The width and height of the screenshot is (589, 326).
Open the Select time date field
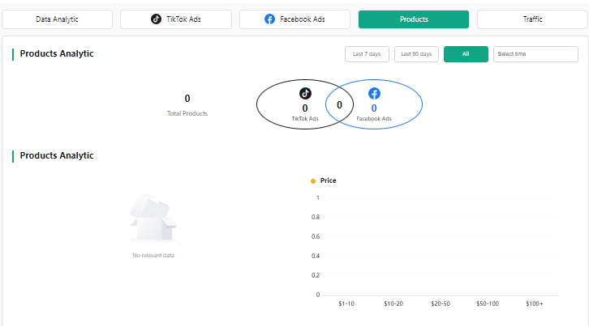pos(535,54)
